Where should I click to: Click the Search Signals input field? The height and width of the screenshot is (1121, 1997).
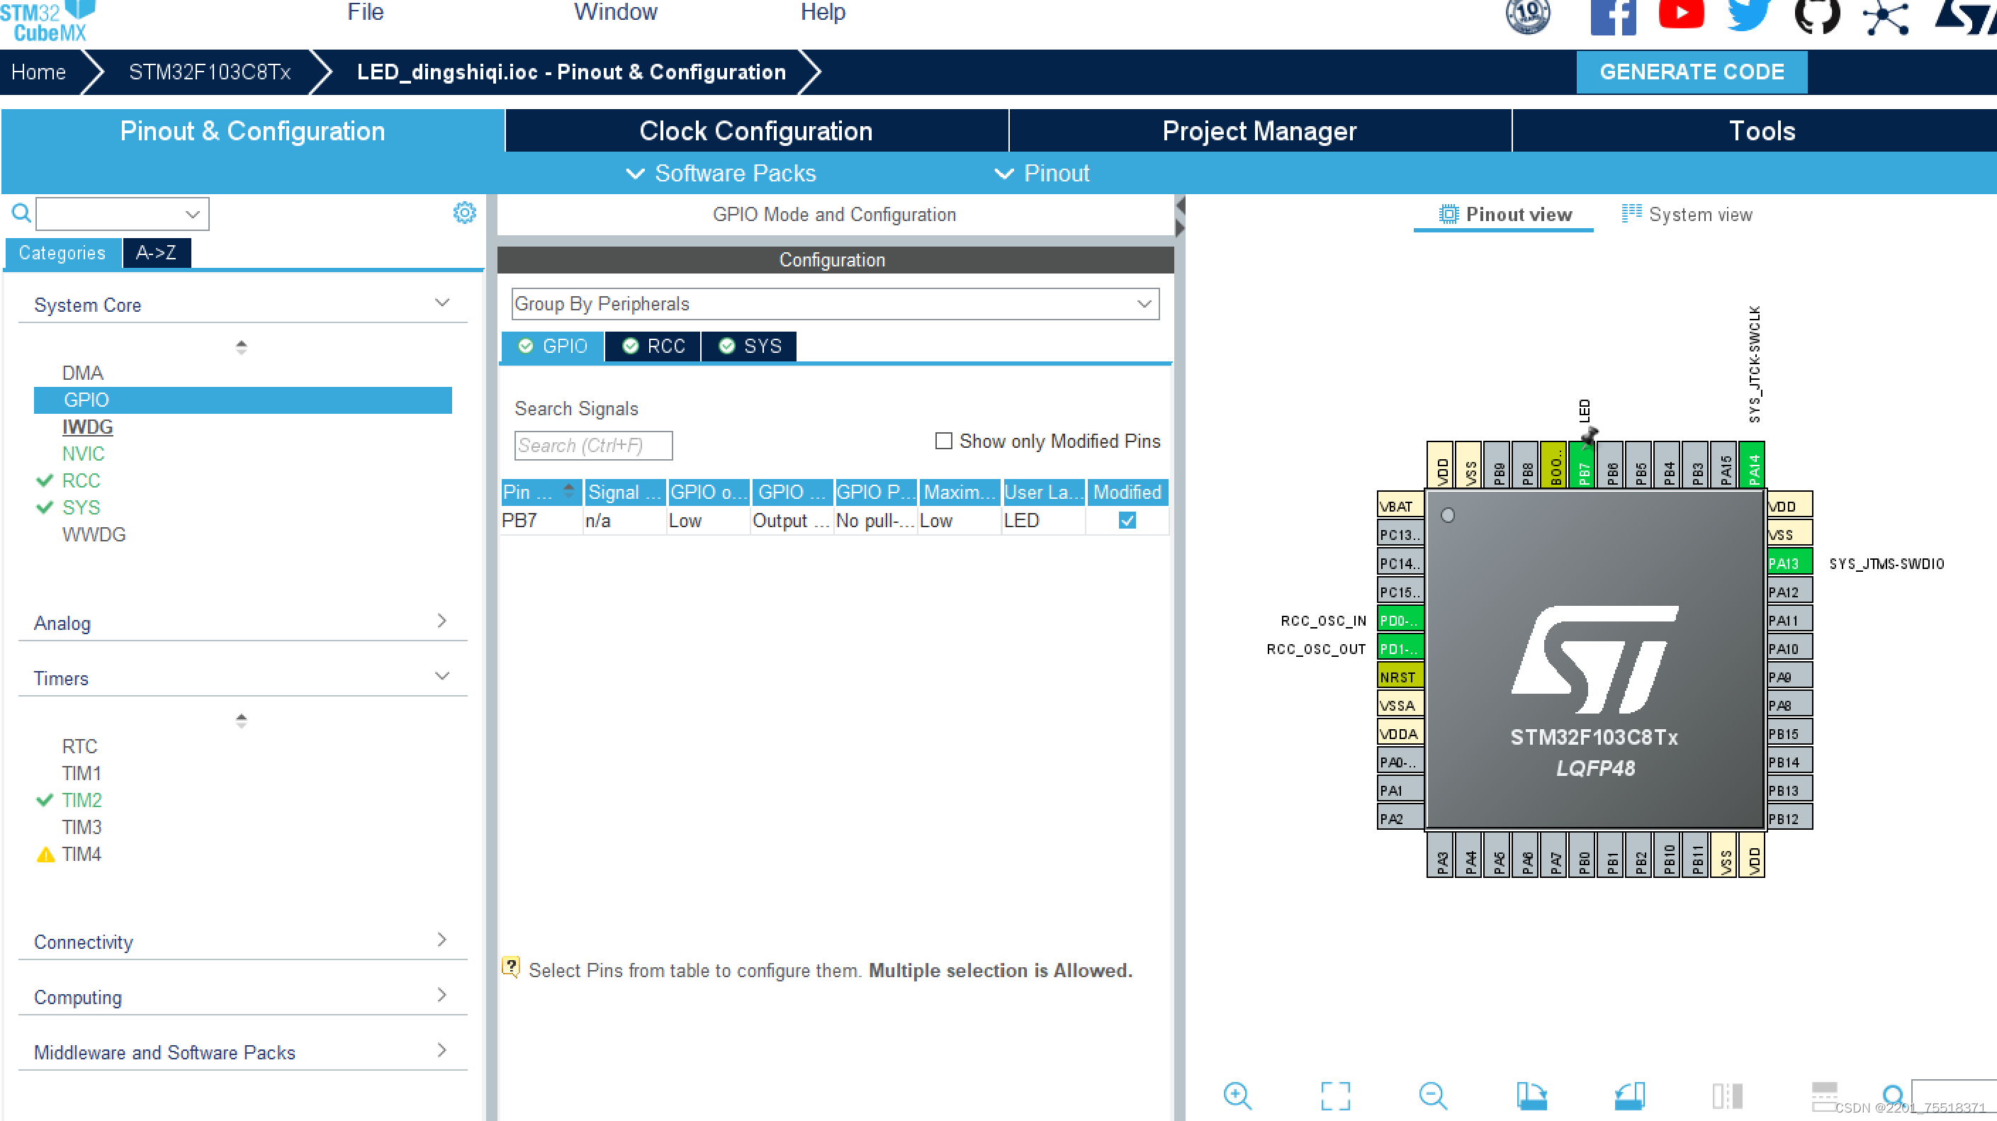[x=593, y=446]
